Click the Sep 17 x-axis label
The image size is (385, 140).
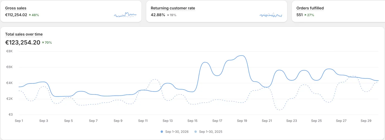pos(217,121)
